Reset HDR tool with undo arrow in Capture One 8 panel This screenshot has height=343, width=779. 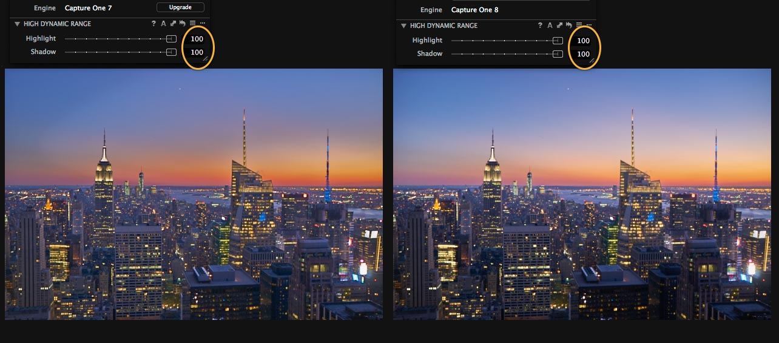(x=568, y=25)
